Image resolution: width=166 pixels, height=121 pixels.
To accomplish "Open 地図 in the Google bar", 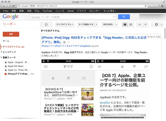I will tap(29, 11).
